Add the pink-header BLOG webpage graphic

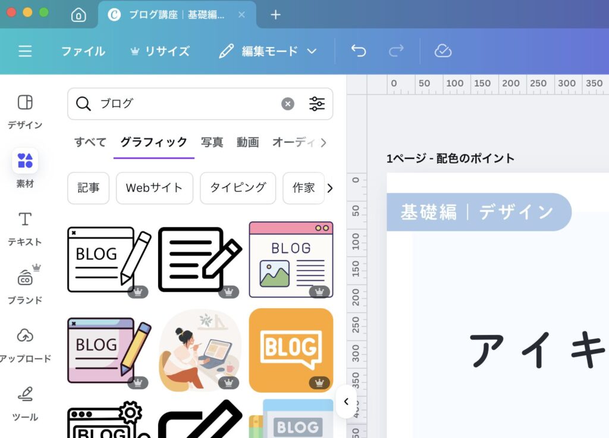(x=291, y=259)
